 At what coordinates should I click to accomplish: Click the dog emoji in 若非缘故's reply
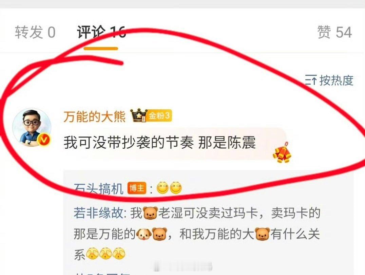coord(143,234)
